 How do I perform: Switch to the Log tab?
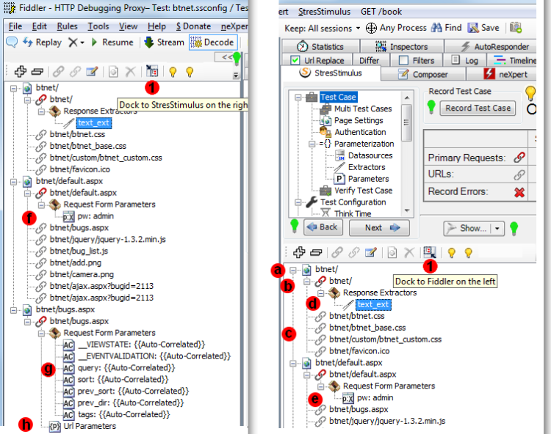(465, 61)
